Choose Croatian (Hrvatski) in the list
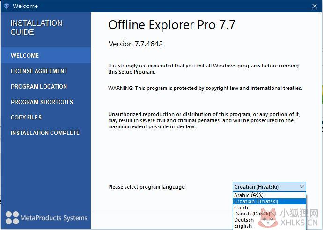323x230 pixels. coord(269,201)
